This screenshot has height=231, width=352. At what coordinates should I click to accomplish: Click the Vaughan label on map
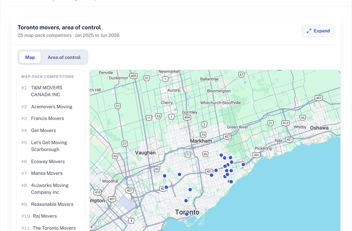[x=145, y=153]
